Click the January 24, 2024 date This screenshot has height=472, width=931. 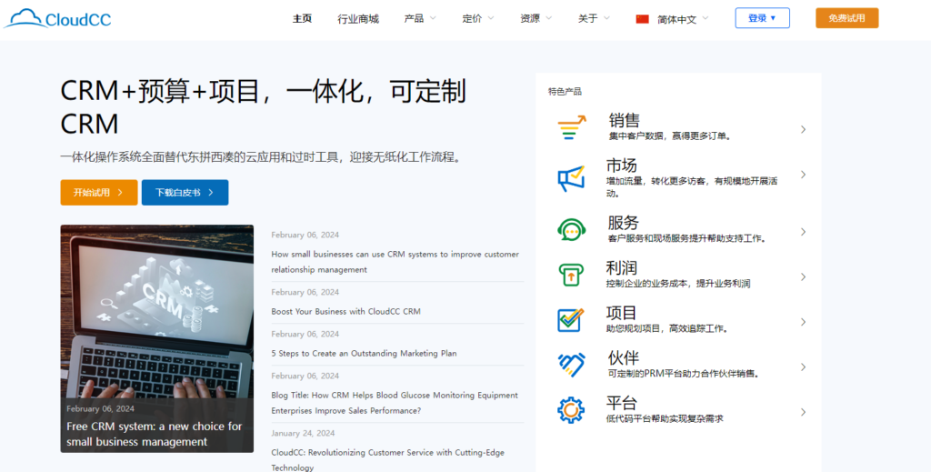(303, 433)
